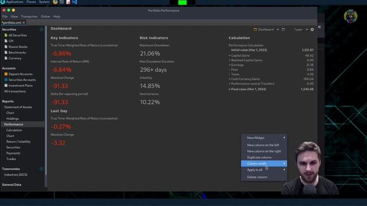367x206 pixels.
Task: Select Currency in the Securities list
Action: (x=15, y=58)
